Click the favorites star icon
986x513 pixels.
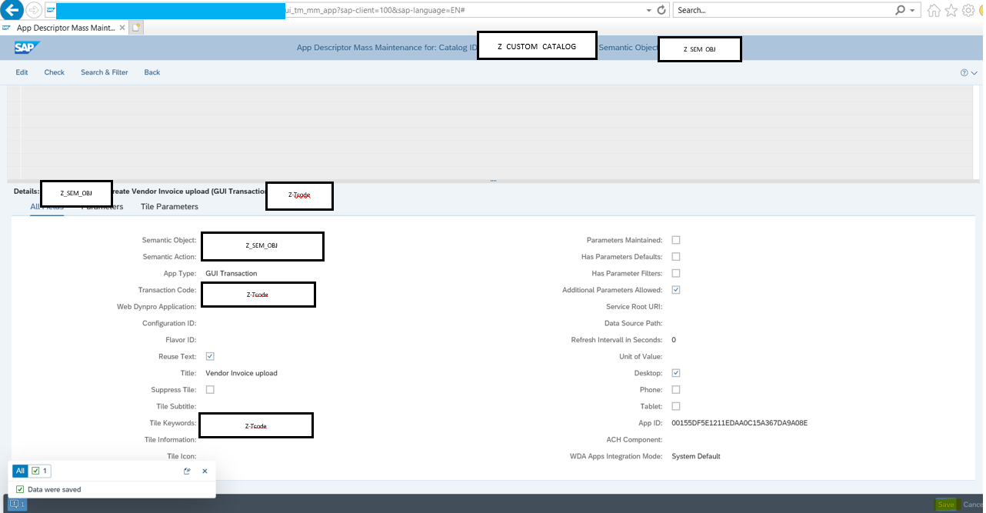950,9
